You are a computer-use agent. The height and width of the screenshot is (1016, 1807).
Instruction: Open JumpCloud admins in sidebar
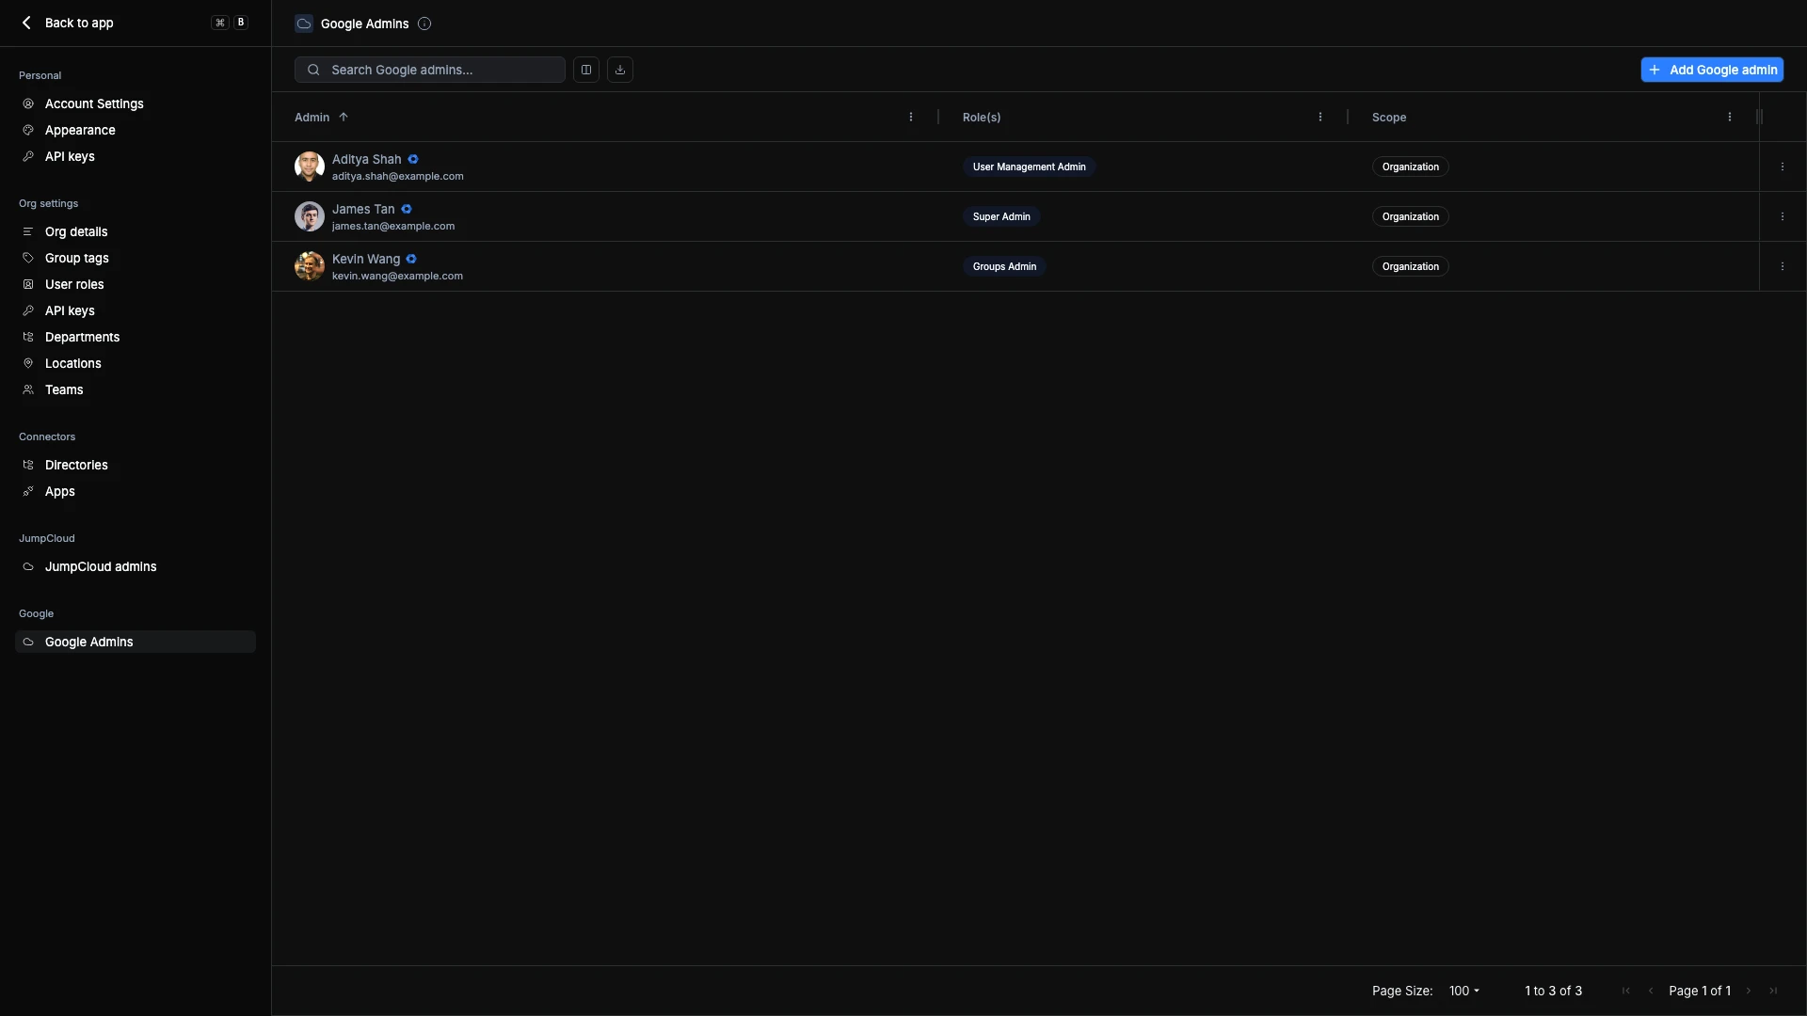tap(101, 566)
